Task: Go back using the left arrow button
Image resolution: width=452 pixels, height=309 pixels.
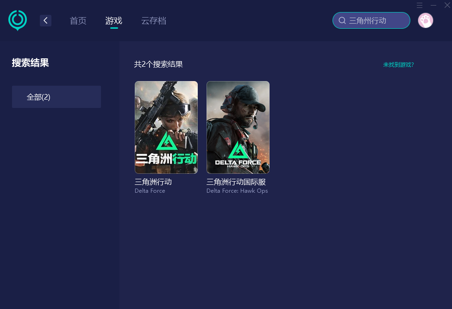Action: pos(45,20)
